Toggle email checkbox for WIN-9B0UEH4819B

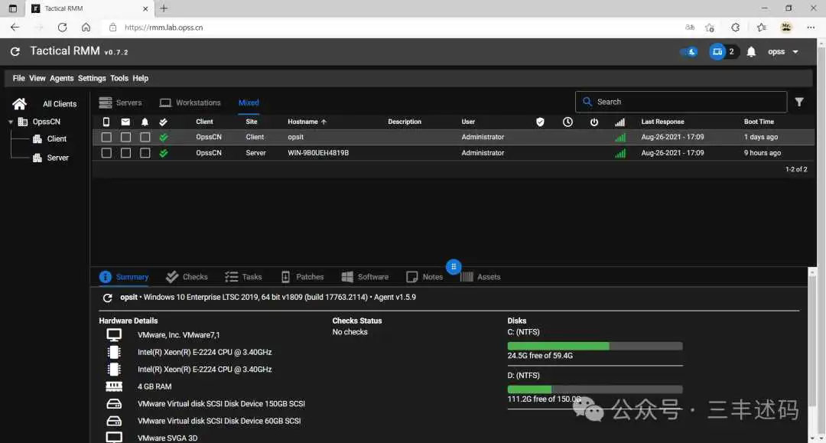click(125, 153)
